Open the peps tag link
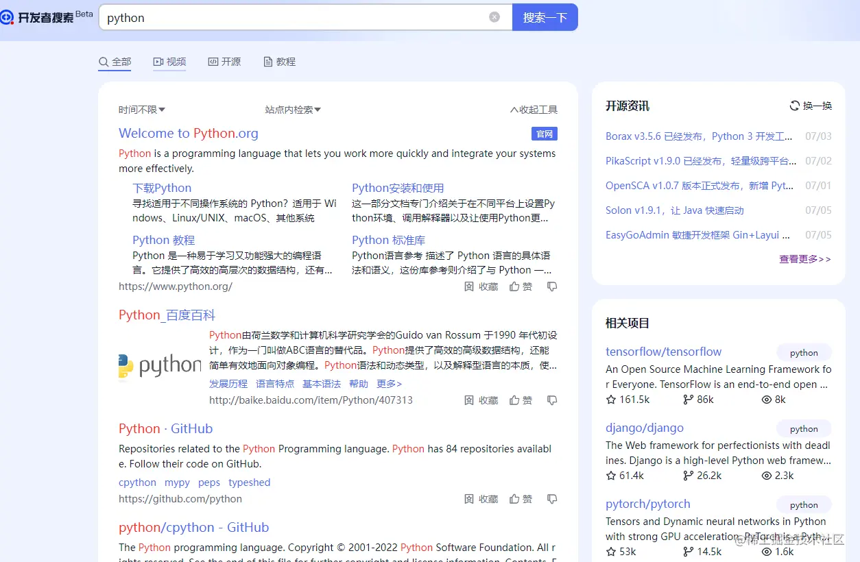This screenshot has width=860, height=562. tap(209, 482)
